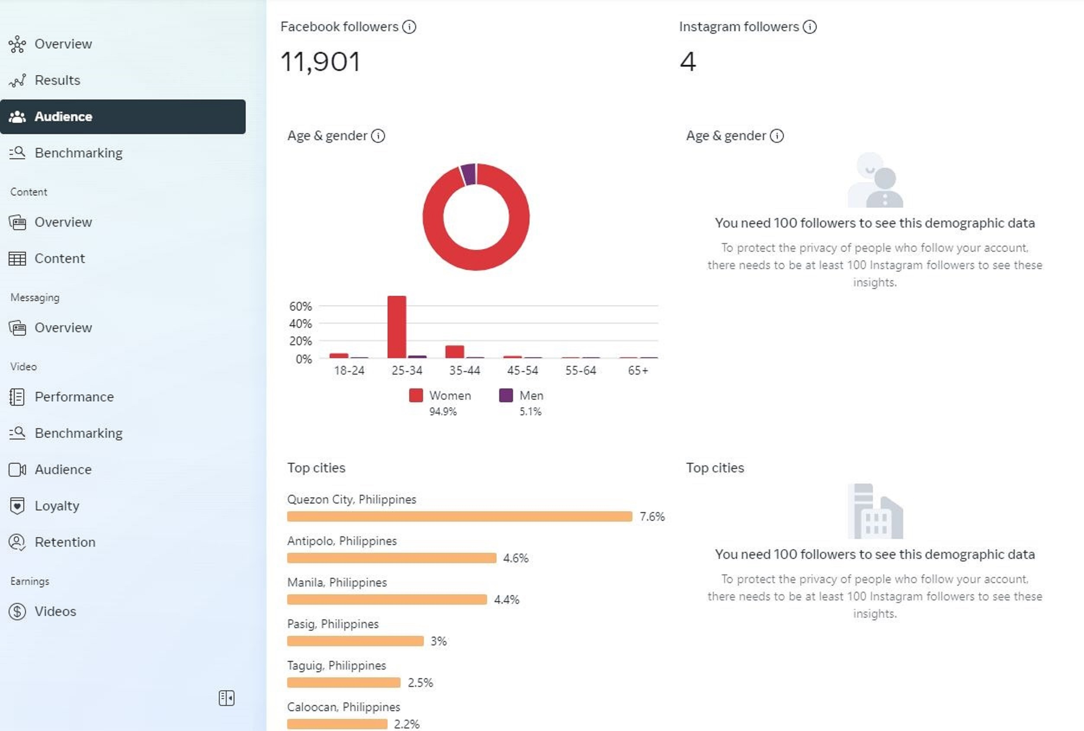Go to the top Overview page
The height and width of the screenshot is (731, 1084).
(x=63, y=44)
